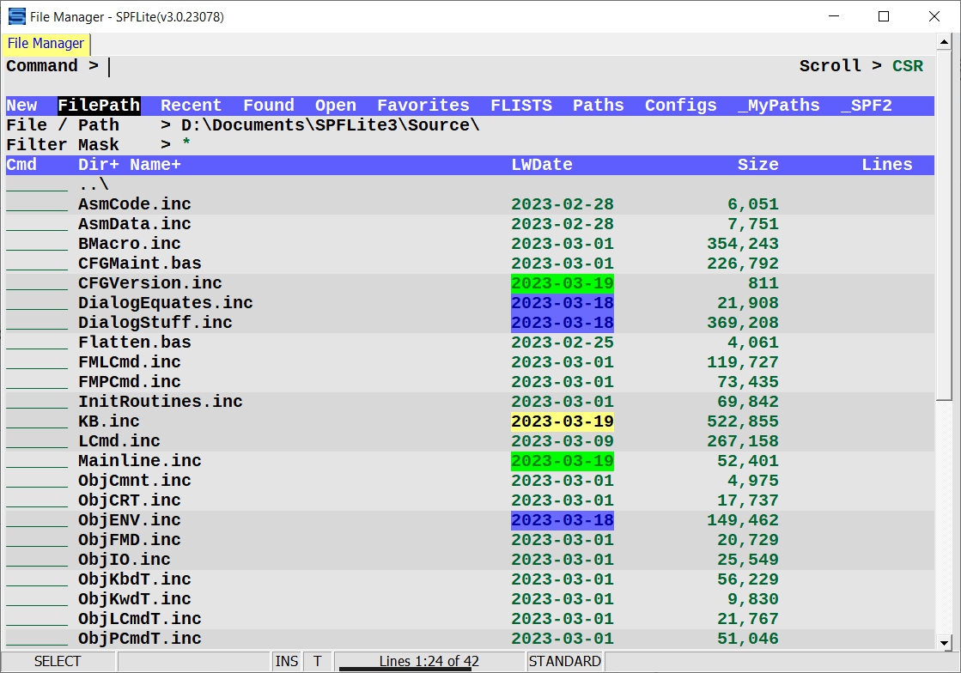Open the FLISTS menu item

tap(521, 106)
